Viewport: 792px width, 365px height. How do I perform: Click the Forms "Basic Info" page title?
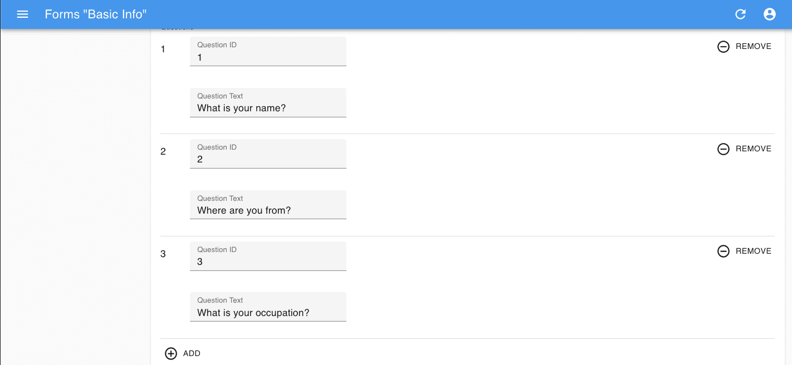click(x=96, y=14)
